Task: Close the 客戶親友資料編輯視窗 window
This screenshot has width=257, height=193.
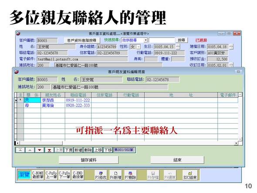Action: (x=239, y=71)
